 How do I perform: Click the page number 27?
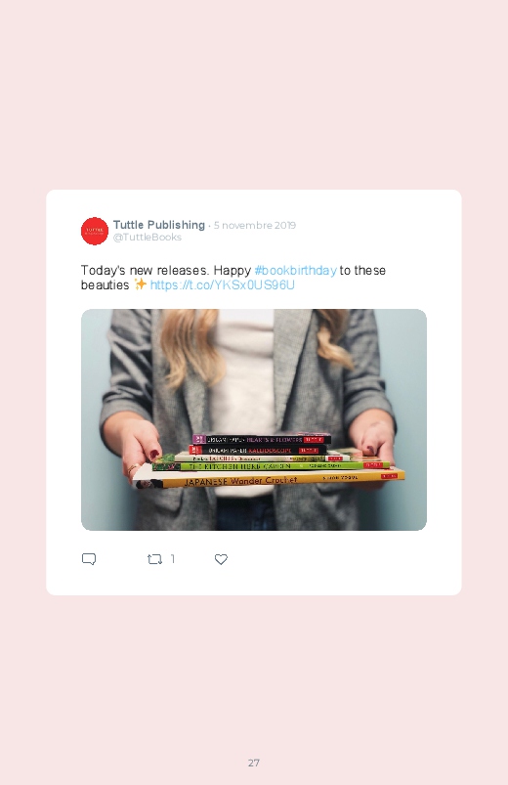(x=254, y=763)
